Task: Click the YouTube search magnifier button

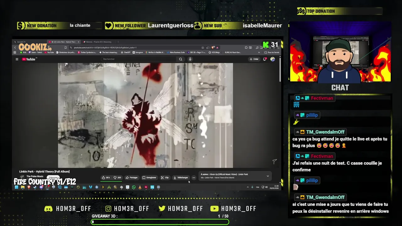Action: tap(181, 59)
